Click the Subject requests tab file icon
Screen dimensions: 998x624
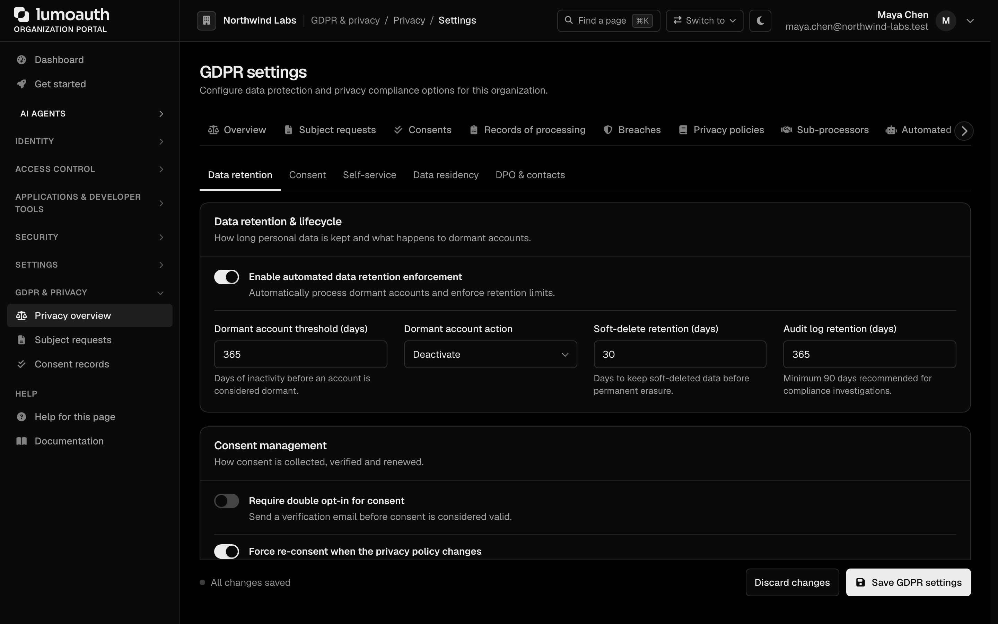coord(289,130)
